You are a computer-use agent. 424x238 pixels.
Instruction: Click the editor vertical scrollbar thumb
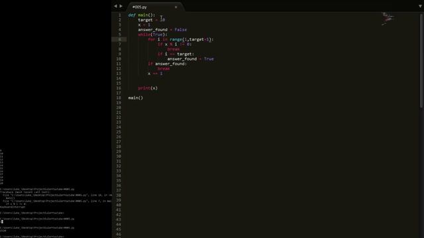pyautogui.click(x=421, y=61)
